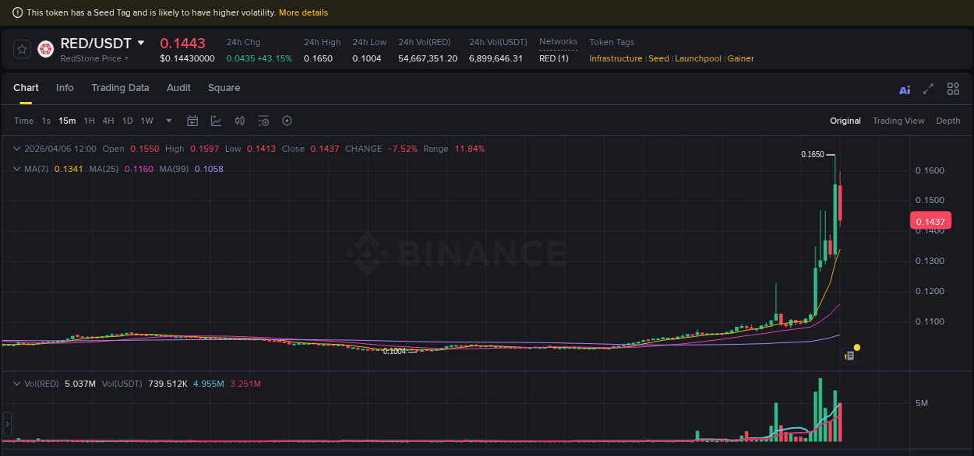Image resolution: width=974 pixels, height=456 pixels.
Task: Open the Trading Data tab
Action: 120,88
